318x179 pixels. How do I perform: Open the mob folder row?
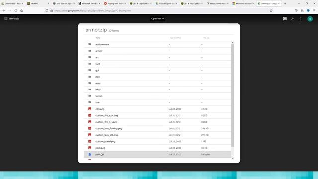[158, 89]
